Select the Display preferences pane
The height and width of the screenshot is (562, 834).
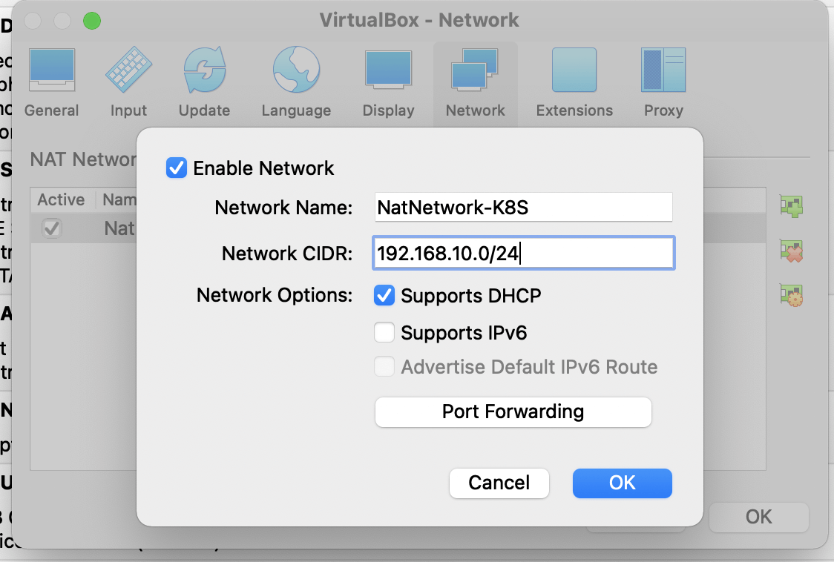click(388, 82)
